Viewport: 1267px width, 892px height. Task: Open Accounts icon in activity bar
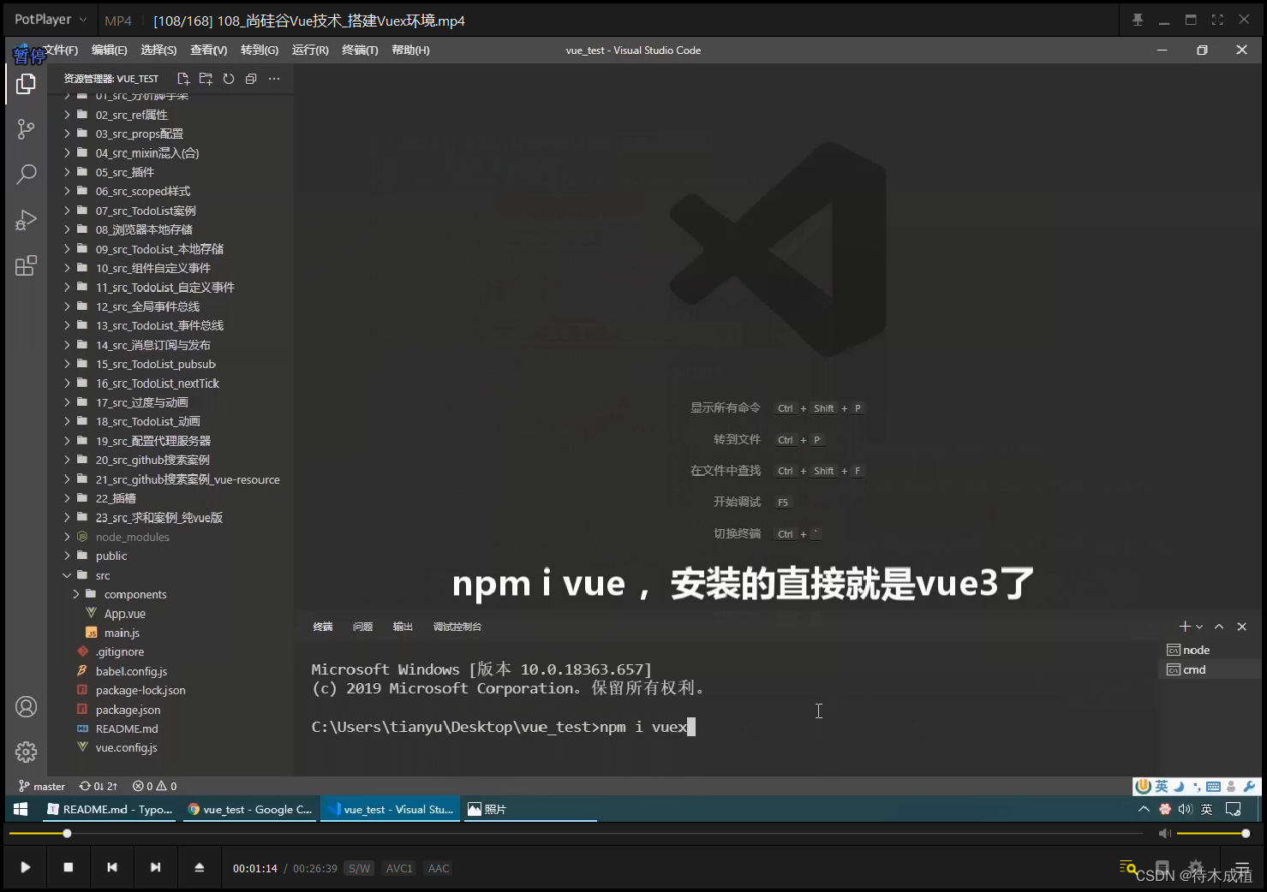(x=27, y=707)
